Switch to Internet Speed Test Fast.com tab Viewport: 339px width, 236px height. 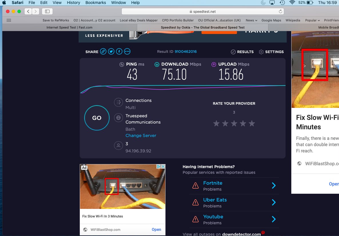(69, 27)
